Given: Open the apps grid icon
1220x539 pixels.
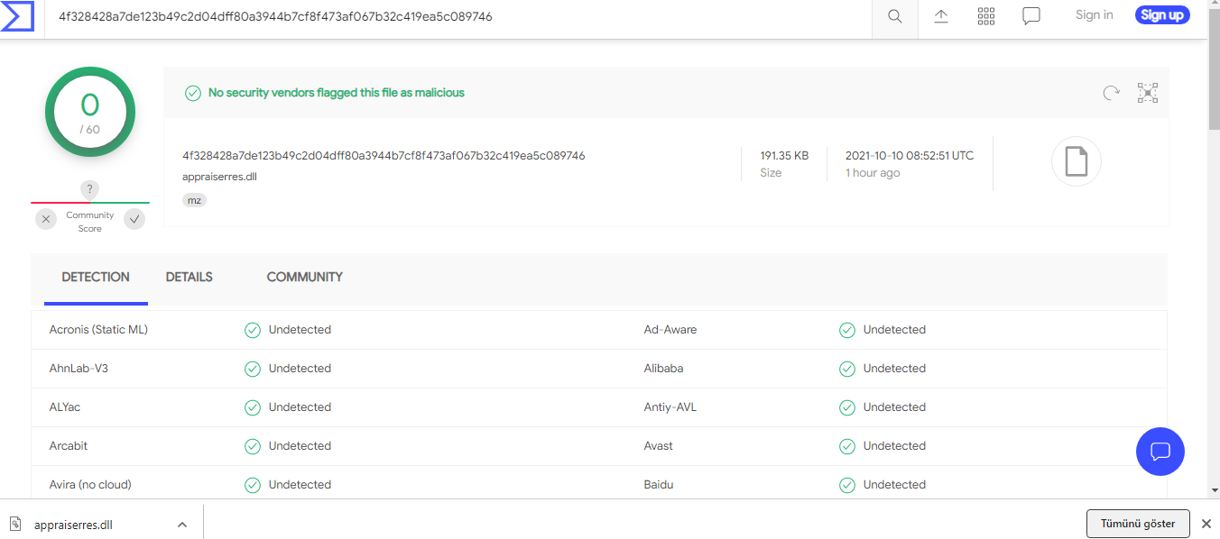Looking at the screenshot, I should [x=986, y=16].
